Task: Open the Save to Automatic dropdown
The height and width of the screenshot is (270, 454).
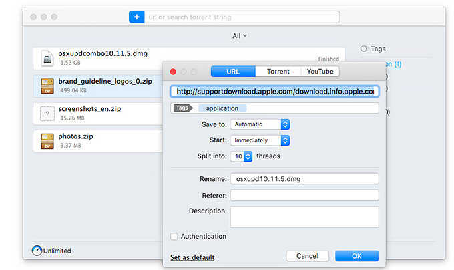Action: [x=260, y=124]
